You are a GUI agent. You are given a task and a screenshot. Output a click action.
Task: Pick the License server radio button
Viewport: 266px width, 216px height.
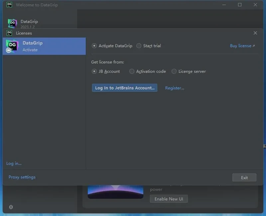[174, 71]
